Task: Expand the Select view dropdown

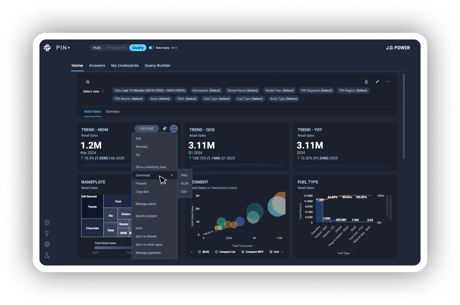Action: [x=94, y=91]
